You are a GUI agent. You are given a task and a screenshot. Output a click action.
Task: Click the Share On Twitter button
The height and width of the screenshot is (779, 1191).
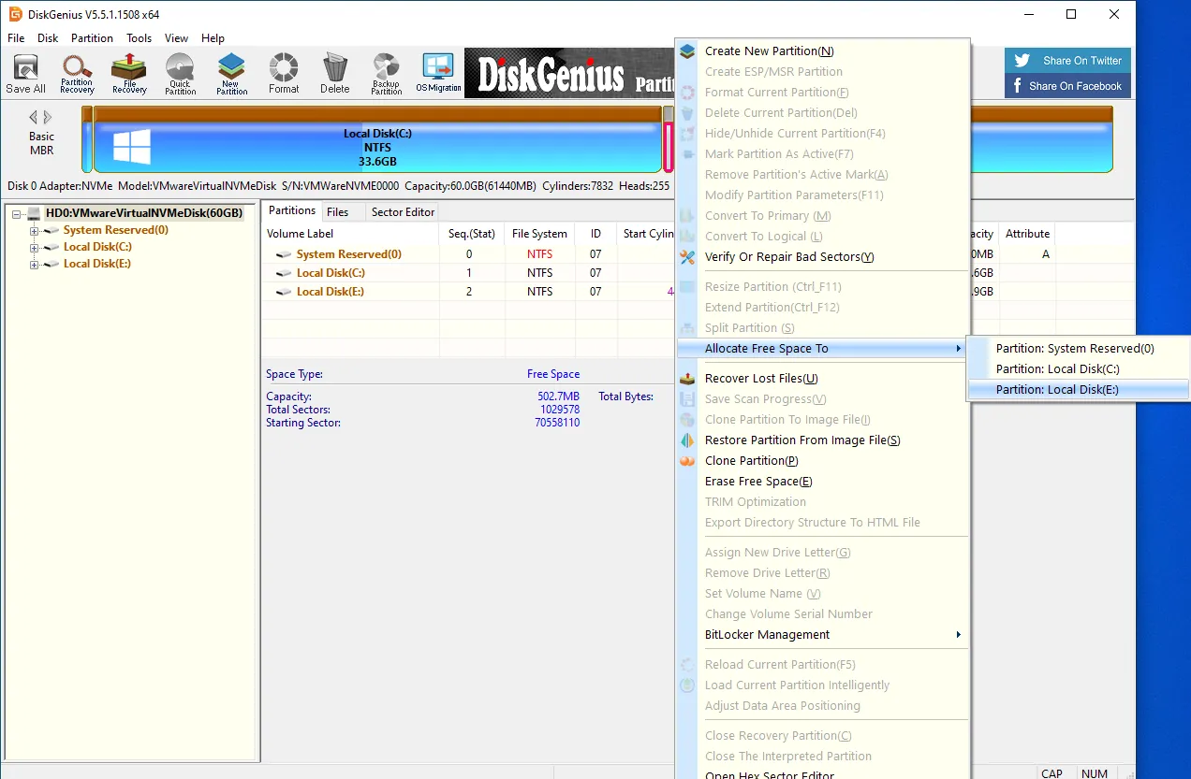click(1067, 61)
